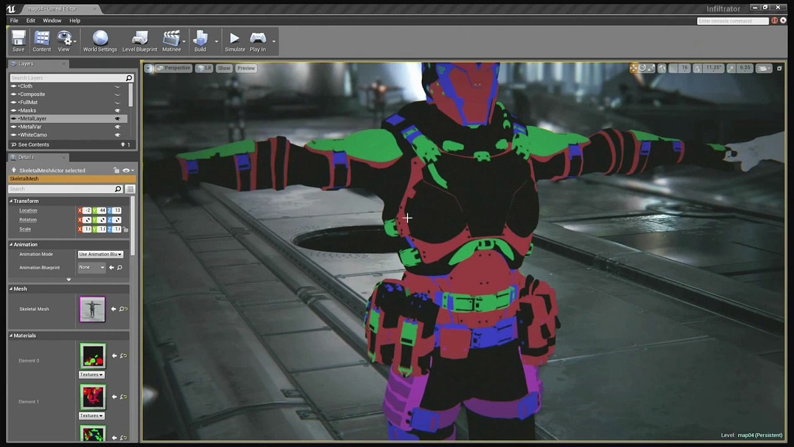
Task: Open the Lit view mode menu
Action: tap(204, 68)
